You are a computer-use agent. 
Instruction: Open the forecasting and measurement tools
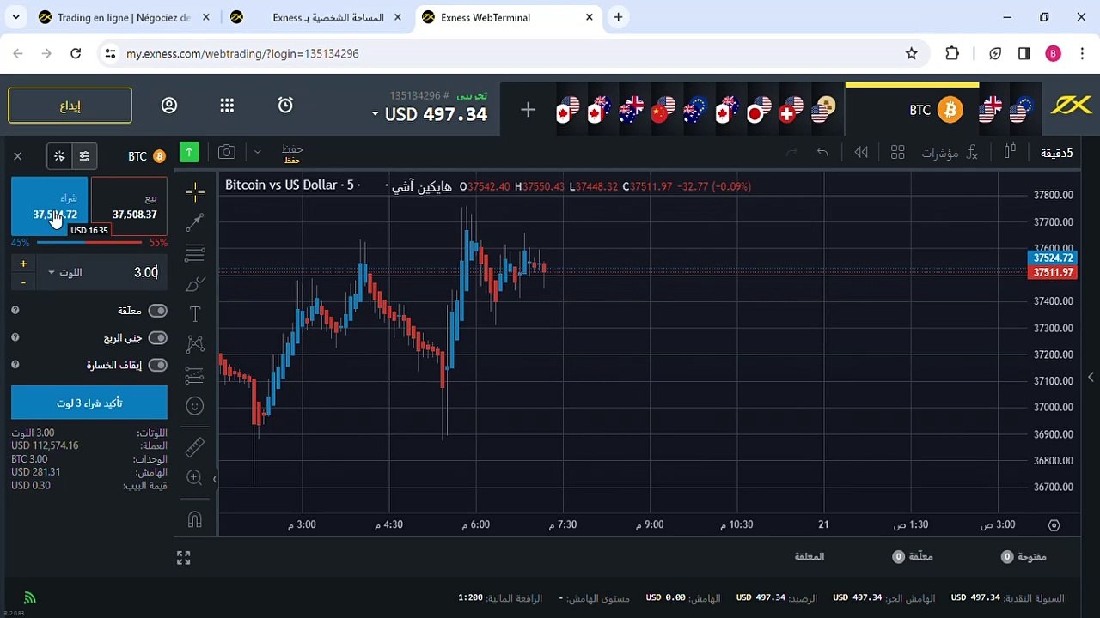point(195,375)
